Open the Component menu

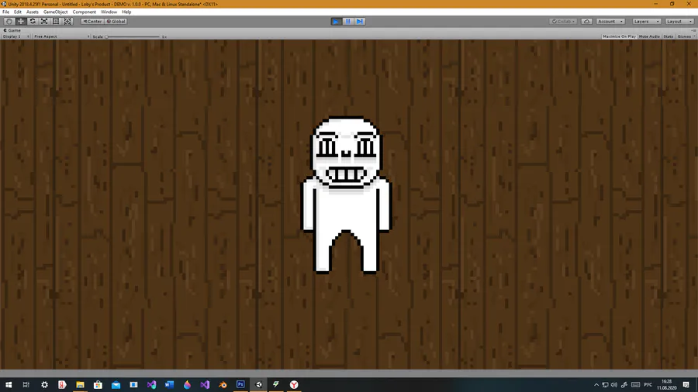pyautogui.click(x=84, y=12)
